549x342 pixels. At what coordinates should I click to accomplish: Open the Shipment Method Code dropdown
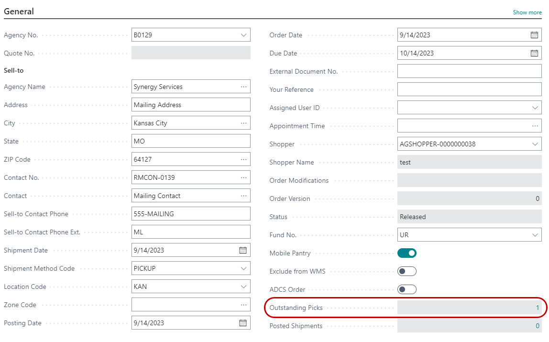244,268
